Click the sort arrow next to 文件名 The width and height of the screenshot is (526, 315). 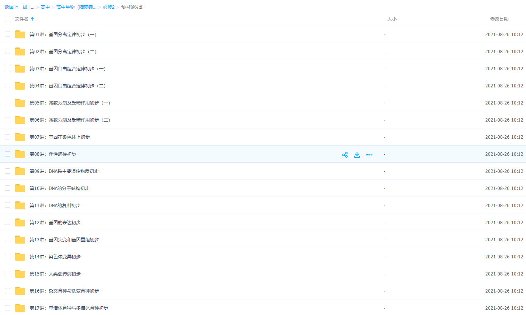[32, 19]
